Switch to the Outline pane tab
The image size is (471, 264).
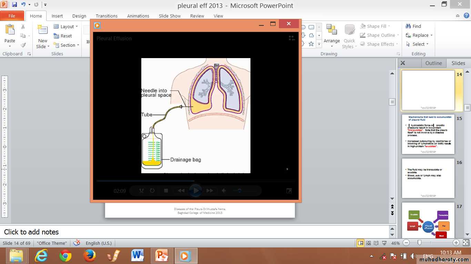433,63
